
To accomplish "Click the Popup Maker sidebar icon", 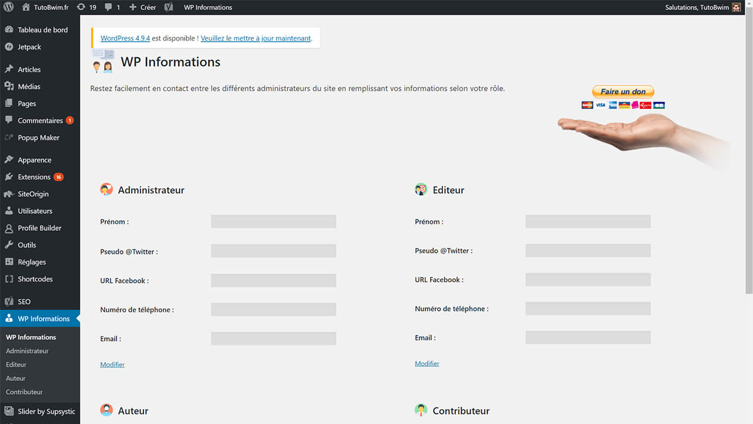I will tap(9, 137).
